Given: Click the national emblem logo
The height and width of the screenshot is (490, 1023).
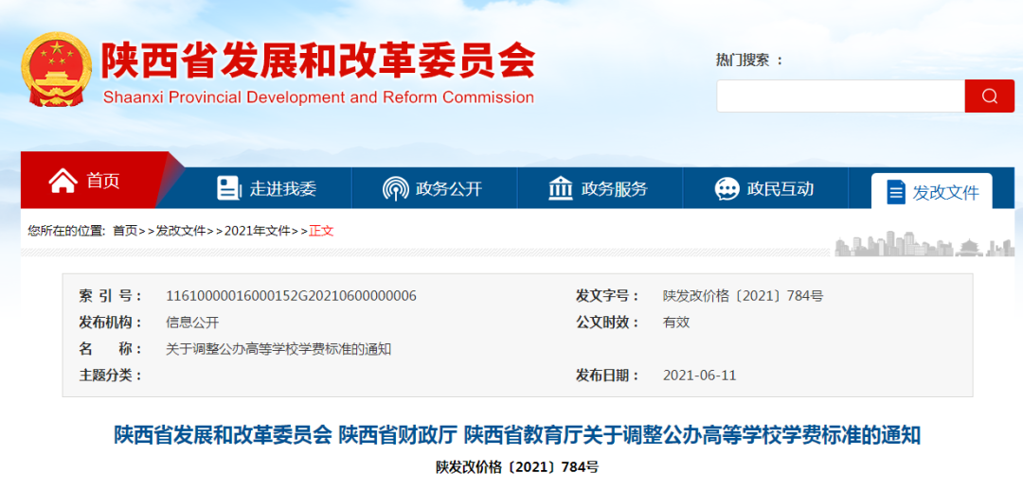Looking at the screenshot, I should coord(57,70).
